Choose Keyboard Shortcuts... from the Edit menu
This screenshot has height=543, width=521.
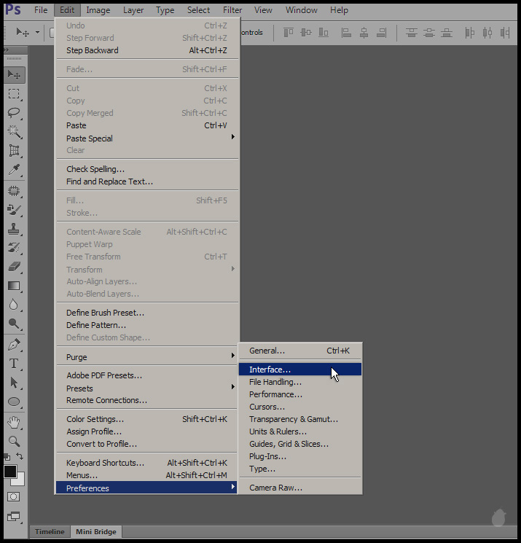click(105, 463)
